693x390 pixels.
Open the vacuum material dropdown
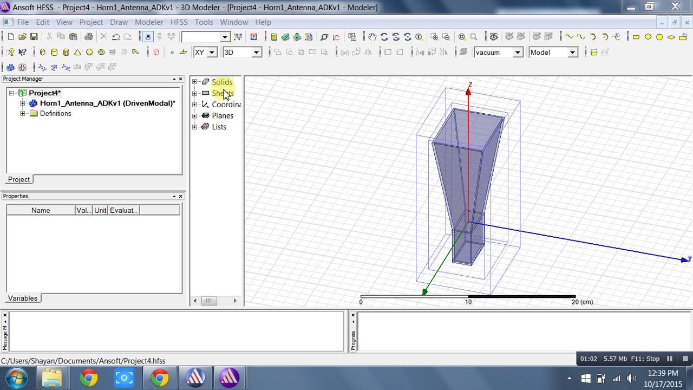click(x=518, y=53)
